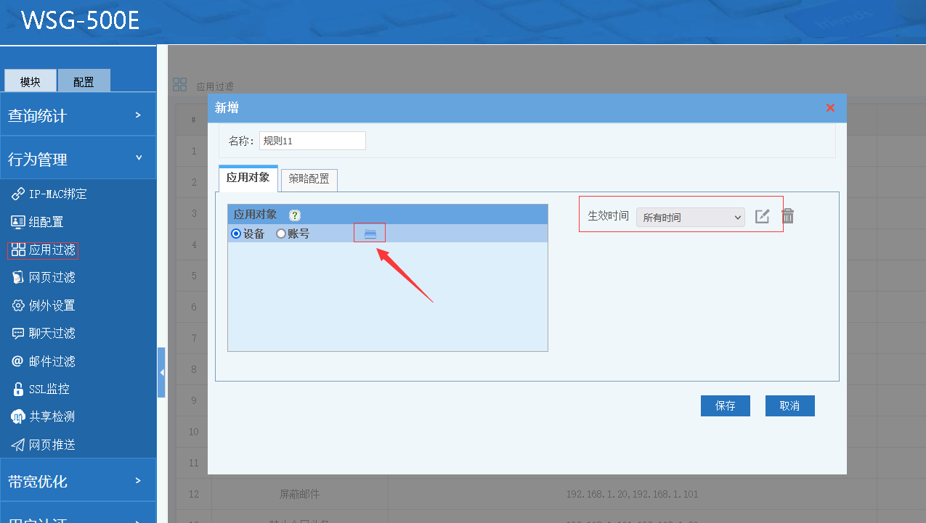Click the 保存 button
The image size is (926, 523).
(x=725, y=406)
